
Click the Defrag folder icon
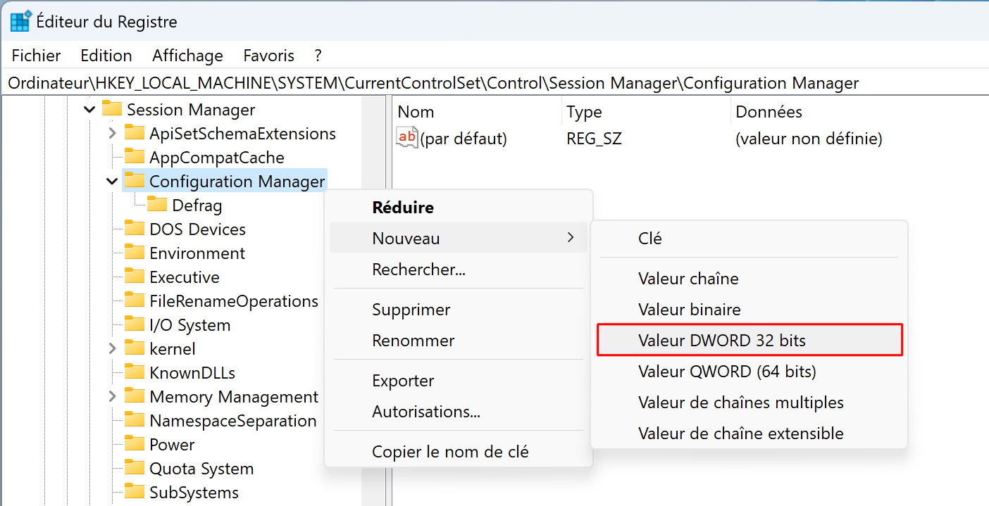(157, 205)
